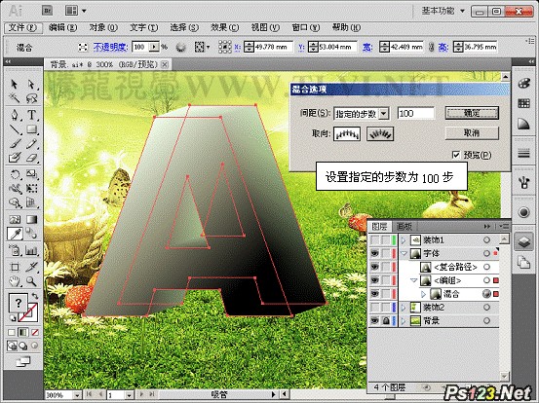Toggle the 预览 preview checkbox
539x403 pixels.
tap(456, 155)
